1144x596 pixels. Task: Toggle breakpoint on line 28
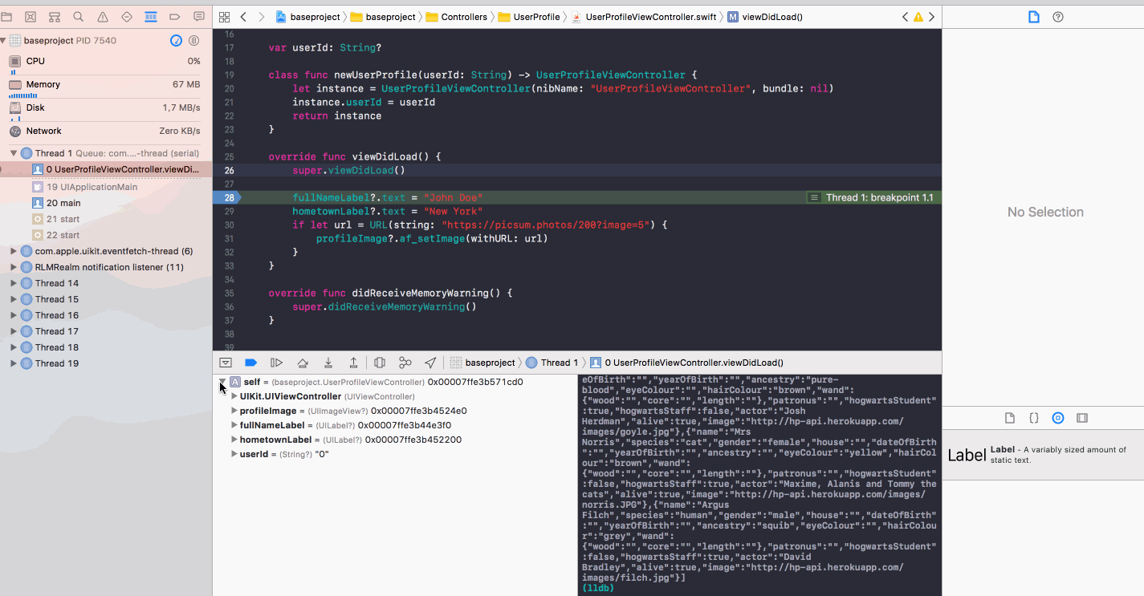pyautogui.click(x=228, y=197)
